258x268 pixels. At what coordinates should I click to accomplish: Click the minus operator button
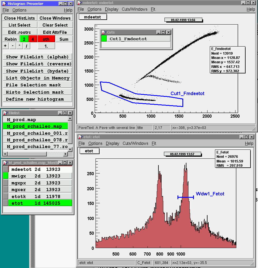pos(12,46)
